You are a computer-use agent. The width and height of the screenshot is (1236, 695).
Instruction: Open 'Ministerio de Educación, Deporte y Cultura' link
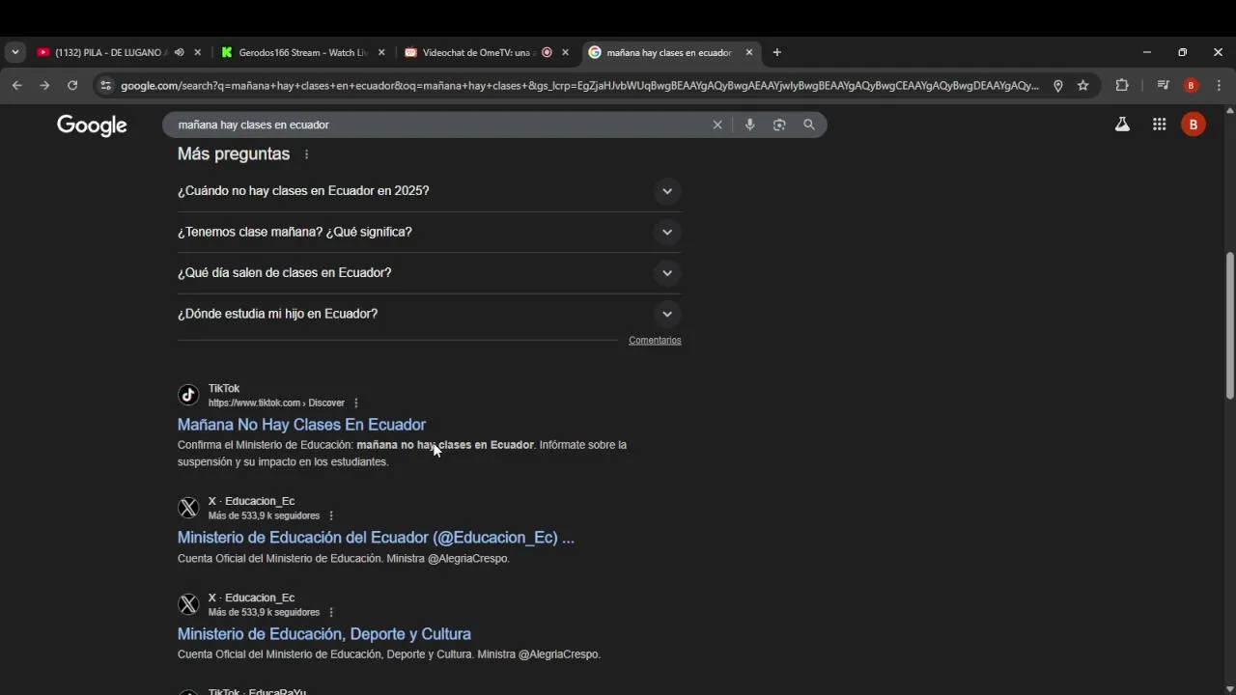[x=324, y=634]
